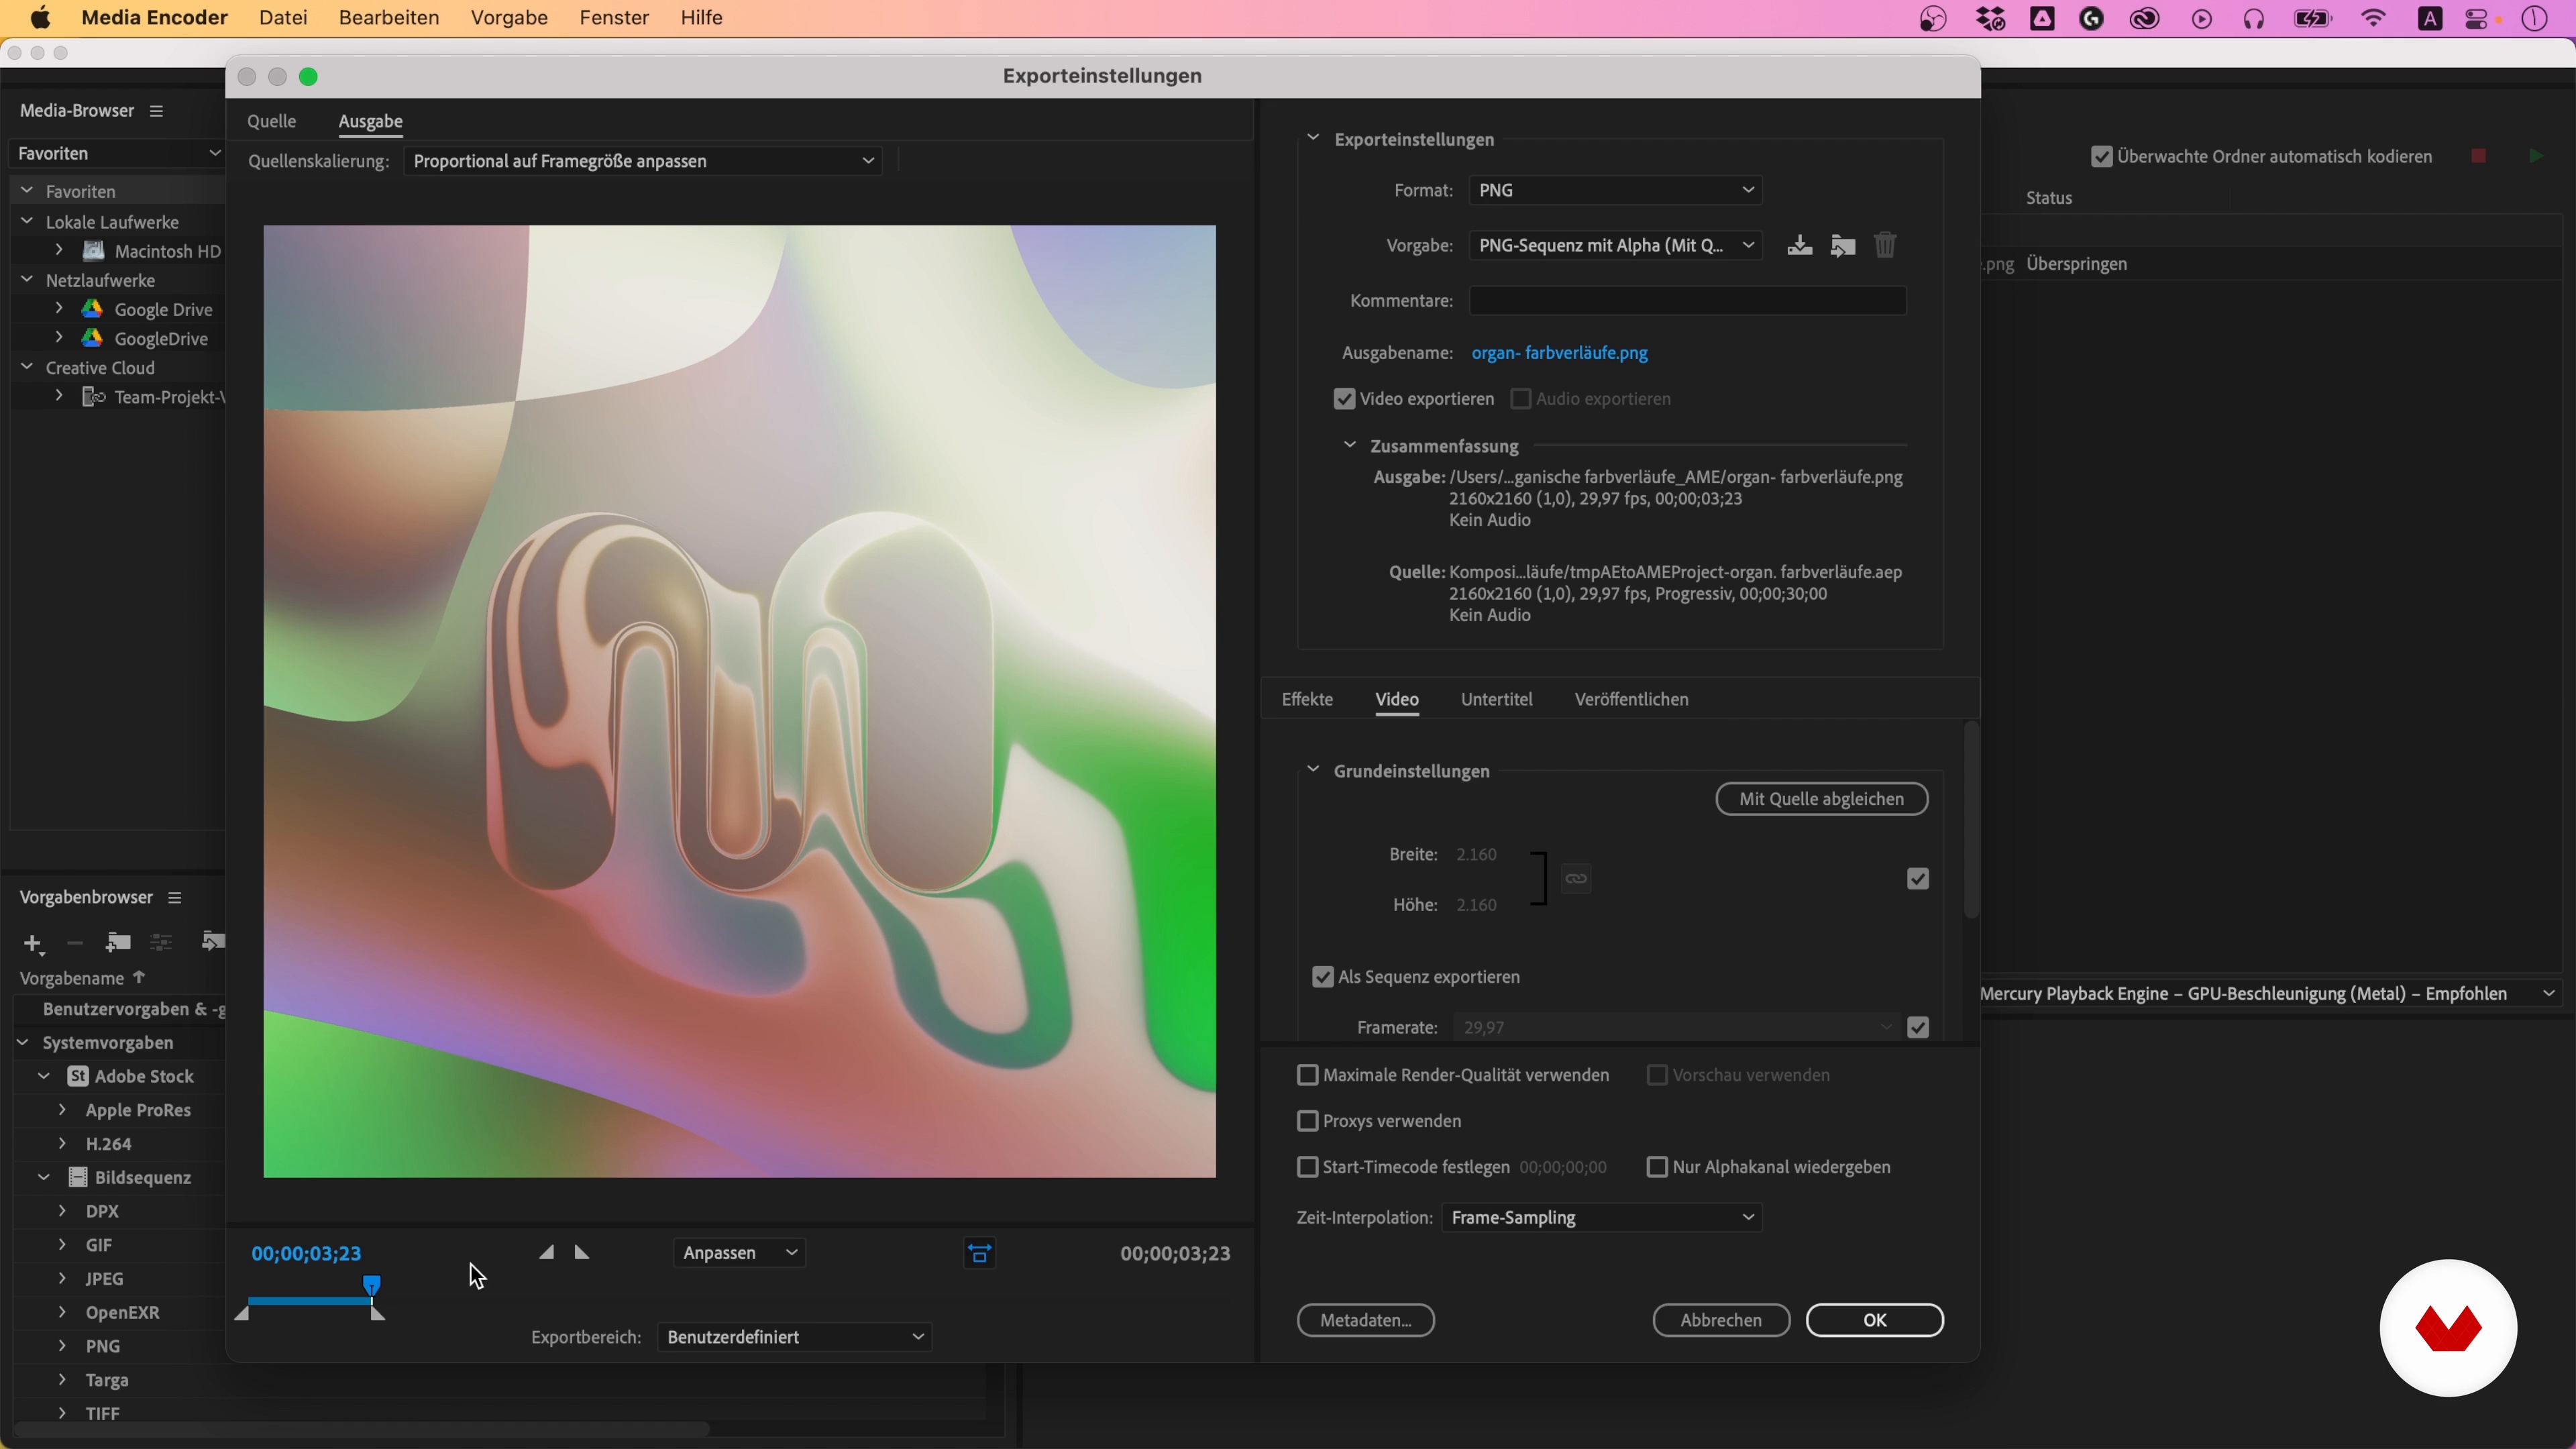
Task: Toggle Überwachte Ordner automatisch kodieren
Action: click(x=2102, y=157)
